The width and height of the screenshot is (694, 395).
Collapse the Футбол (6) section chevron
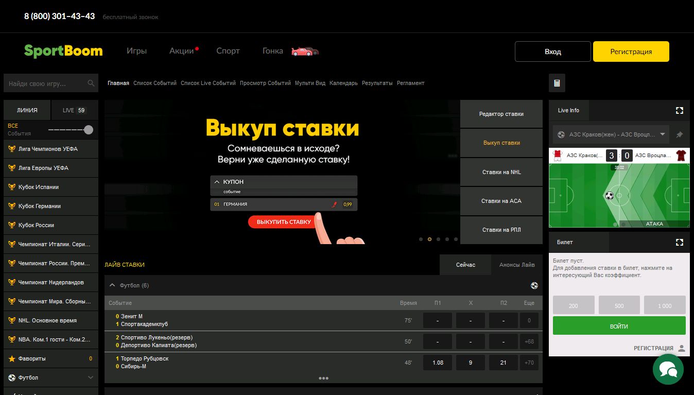click(112, 285)
